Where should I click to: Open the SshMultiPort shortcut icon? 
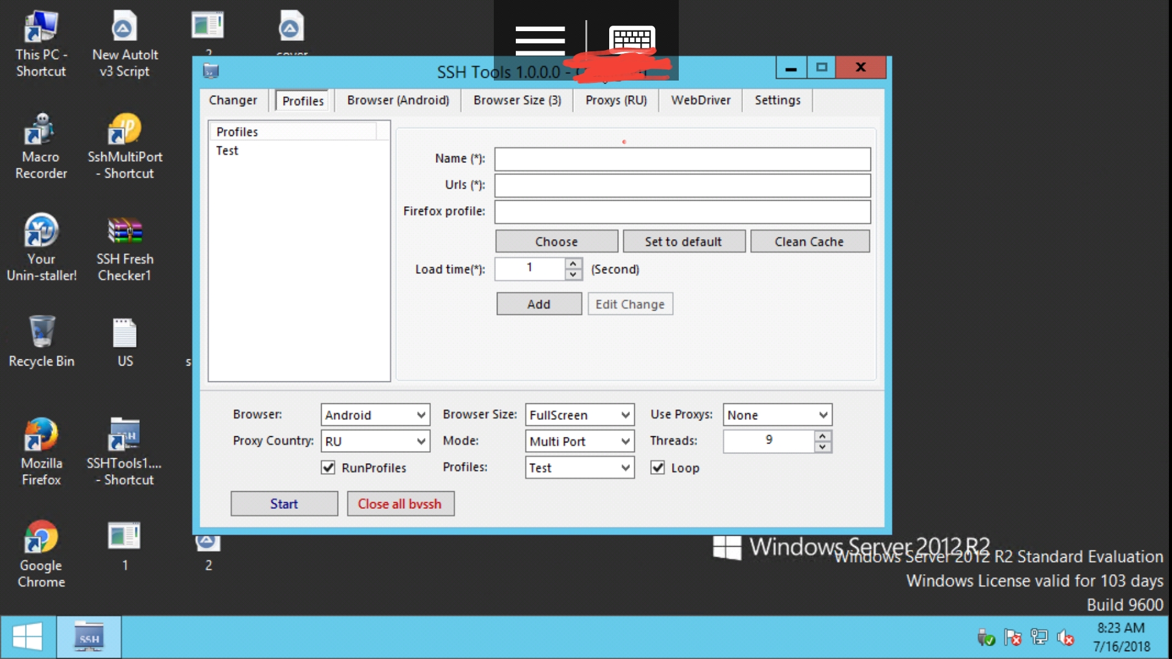[x=125, y=130]
